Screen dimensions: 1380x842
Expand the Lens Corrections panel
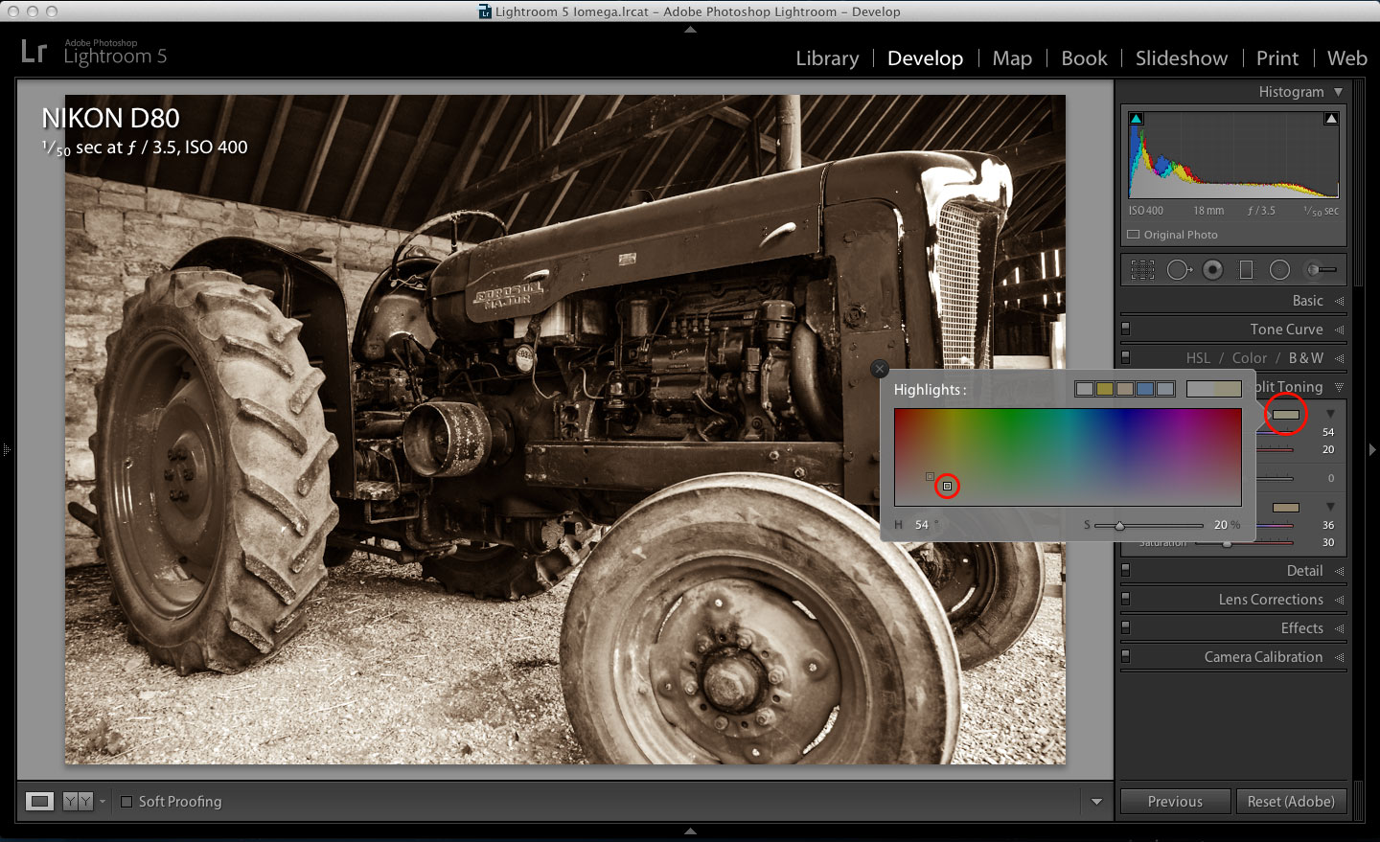pos(1339,600)
